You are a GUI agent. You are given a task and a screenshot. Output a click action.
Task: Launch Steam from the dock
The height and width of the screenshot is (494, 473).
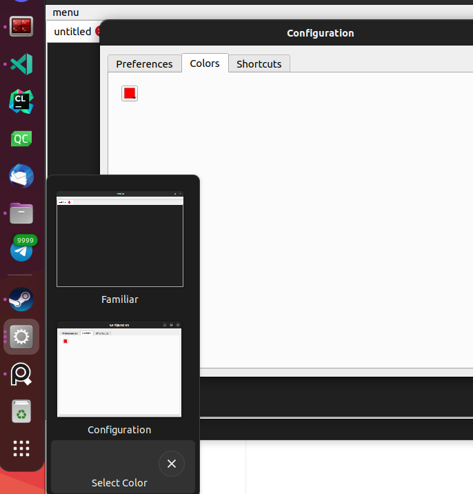[x=21, y=299]
